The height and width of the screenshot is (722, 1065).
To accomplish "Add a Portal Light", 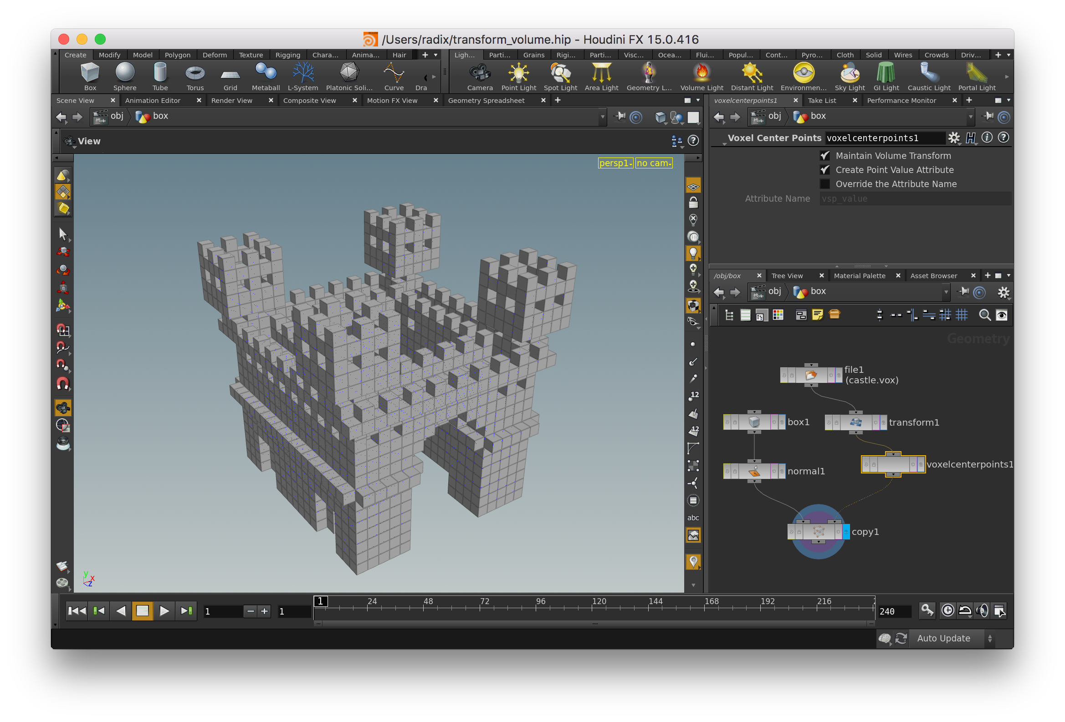I will 977,76.
